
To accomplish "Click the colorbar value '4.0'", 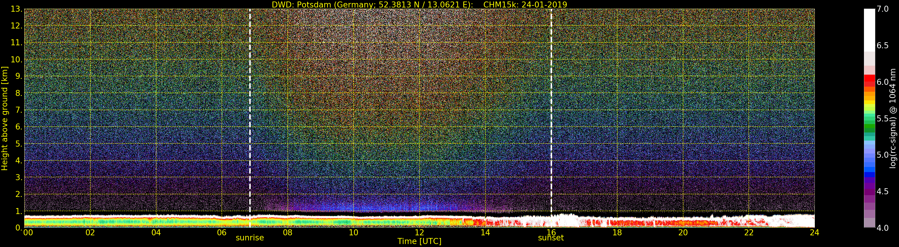I will [882, 228].
